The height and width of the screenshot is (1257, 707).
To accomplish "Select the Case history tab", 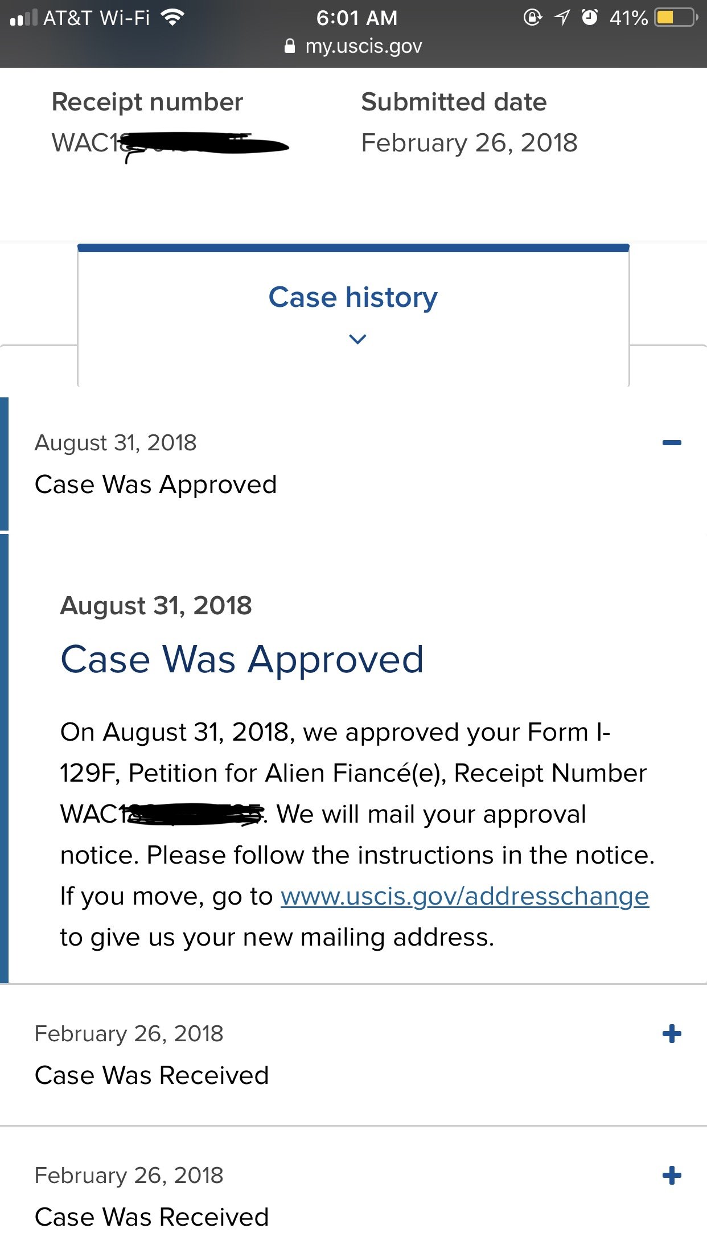I will click(x=353, y=298).
